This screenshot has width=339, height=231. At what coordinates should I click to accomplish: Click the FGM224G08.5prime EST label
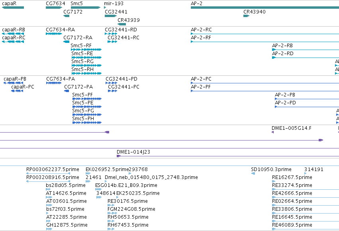pyautogui.click(x=131, y=209)
